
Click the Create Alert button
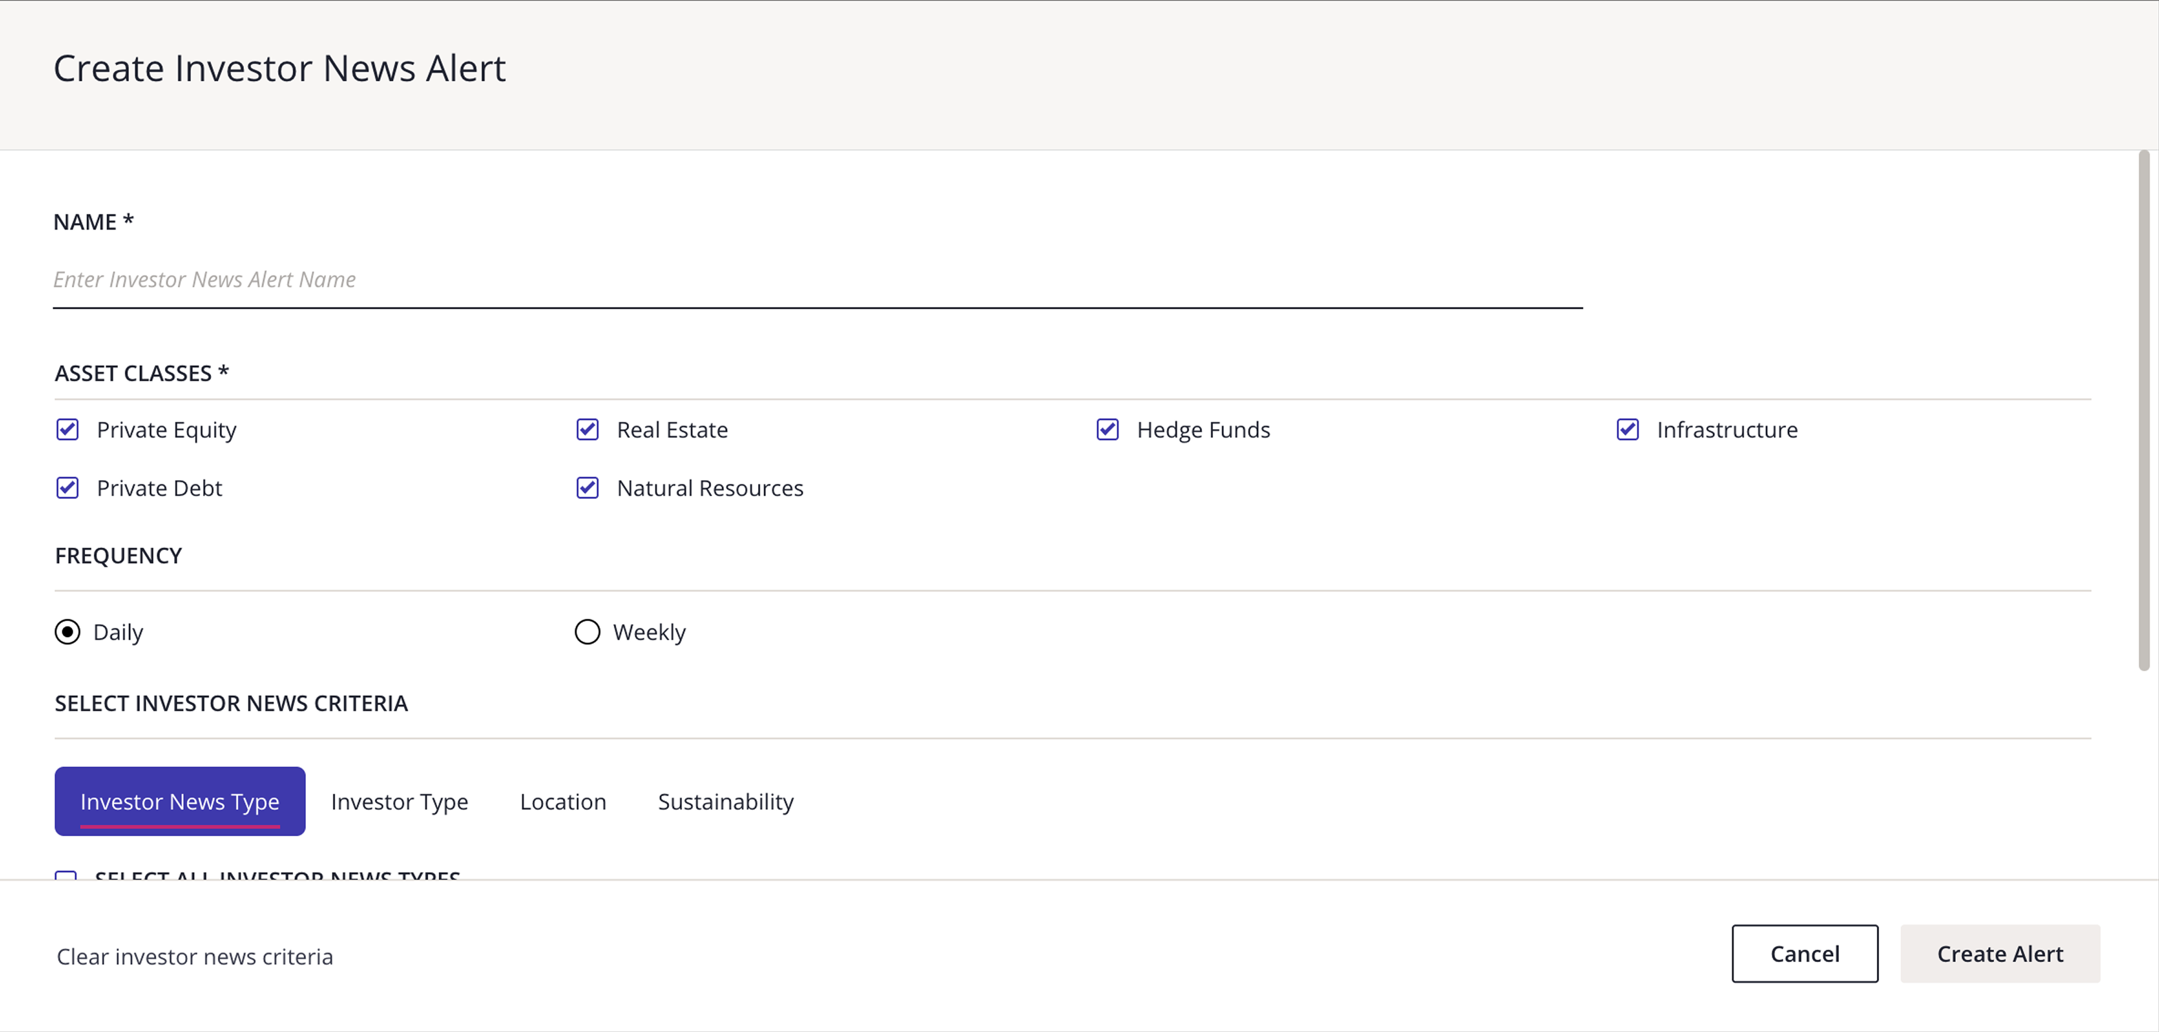(x=2001, y=953)
